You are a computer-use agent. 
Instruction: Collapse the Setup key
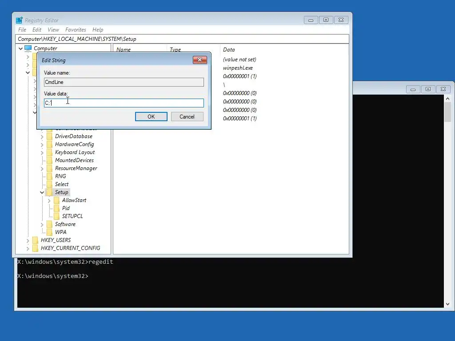pos(42,192)
